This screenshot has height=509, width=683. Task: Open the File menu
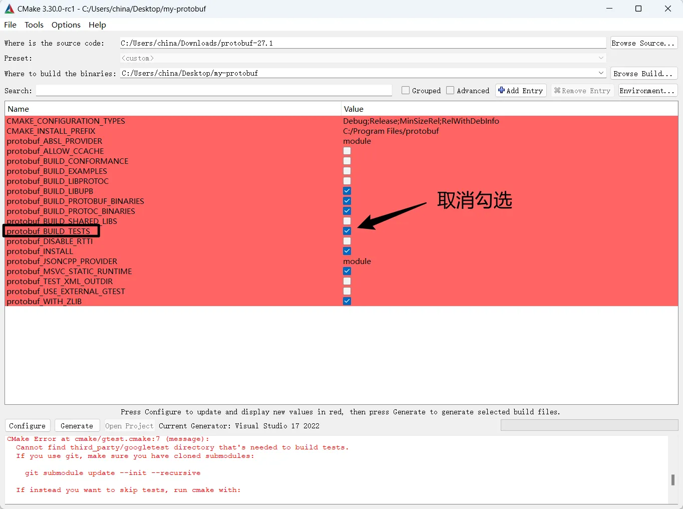10,25
